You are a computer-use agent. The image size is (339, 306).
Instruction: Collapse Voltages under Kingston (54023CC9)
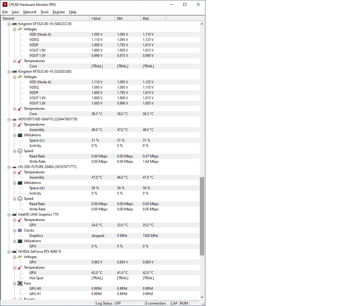(14, 29)
